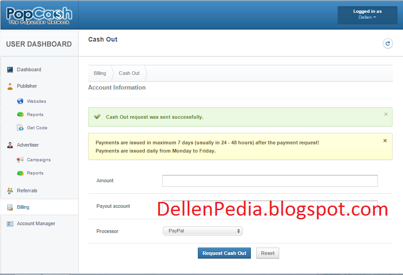Select Get Code in sidebar
The height and width of the screenshot is (275, 403).
point(37,128)
